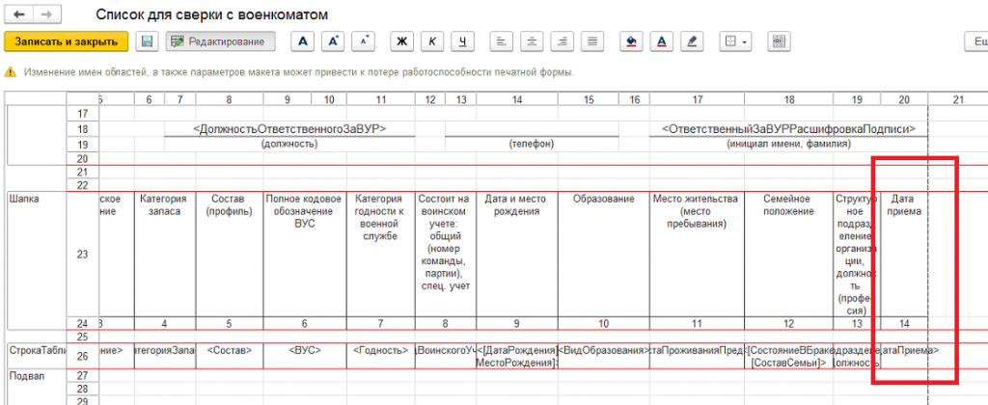The height and width of the screenshot is (405, 988).
Task: Click the yellow warning triangle icon
Action: point(10,72)
